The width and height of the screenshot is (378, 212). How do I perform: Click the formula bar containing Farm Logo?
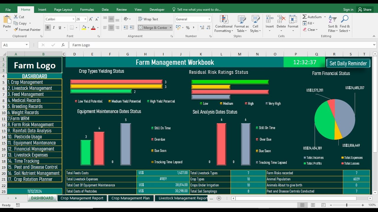coord(222,45)
